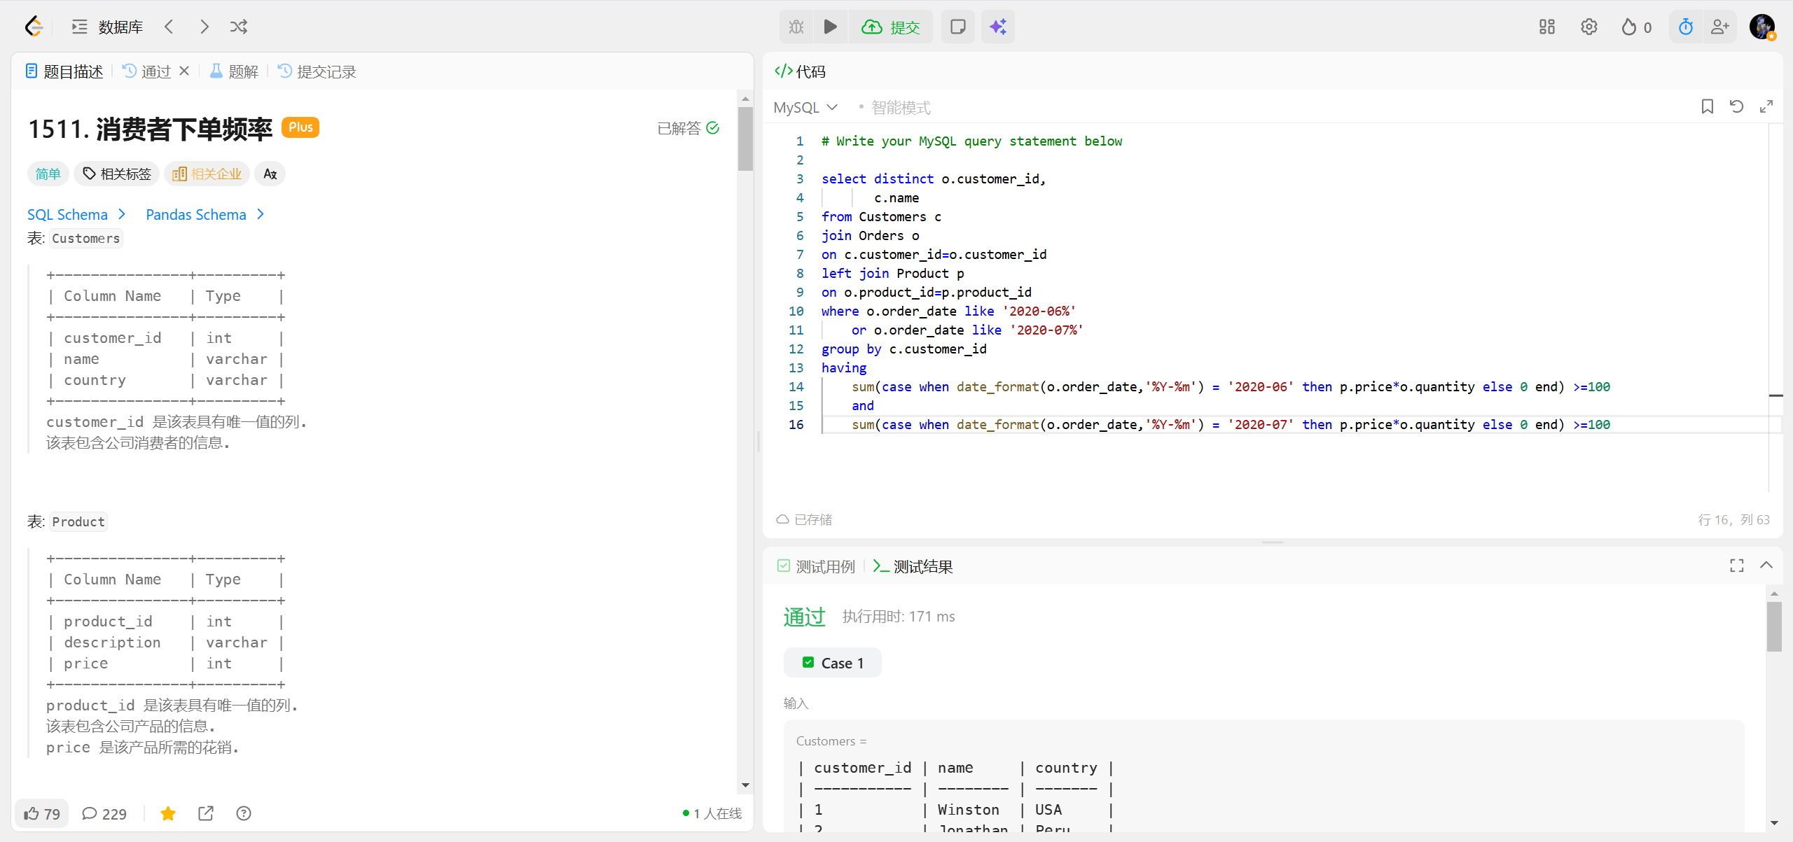Collapse the test result panel chevron
Screen dimensions: 1793x842
point(1766,566)
